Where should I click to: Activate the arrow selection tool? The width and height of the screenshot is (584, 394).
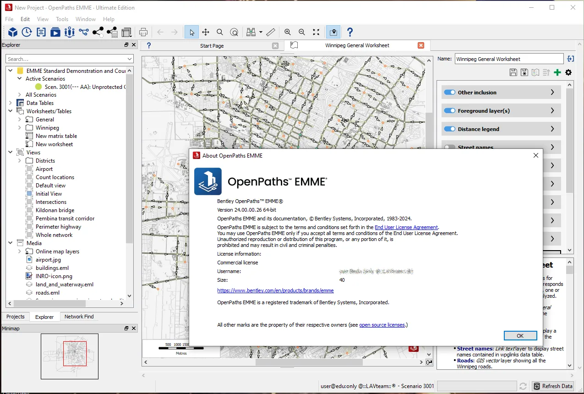[191, 32]
